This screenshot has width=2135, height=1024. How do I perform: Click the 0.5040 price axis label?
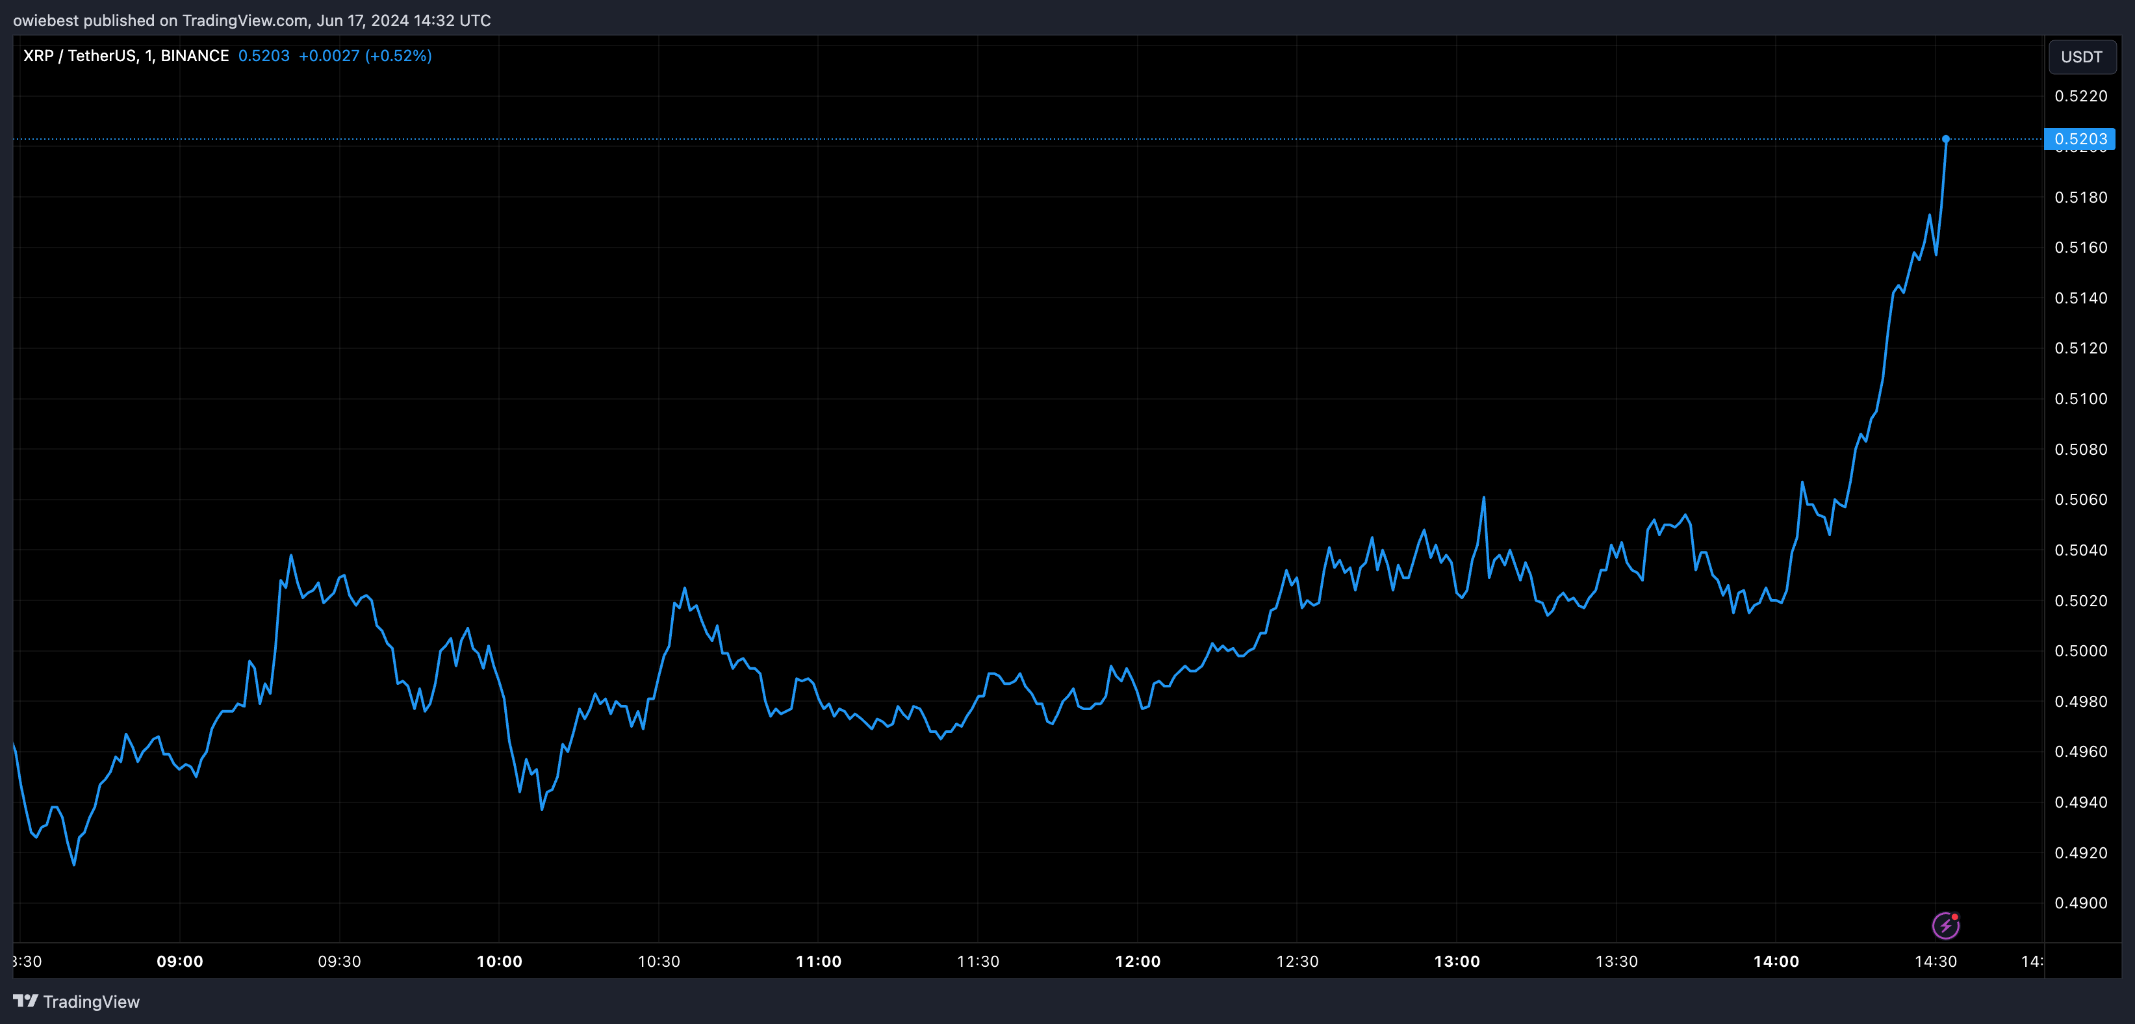(x=2080, y=550)
